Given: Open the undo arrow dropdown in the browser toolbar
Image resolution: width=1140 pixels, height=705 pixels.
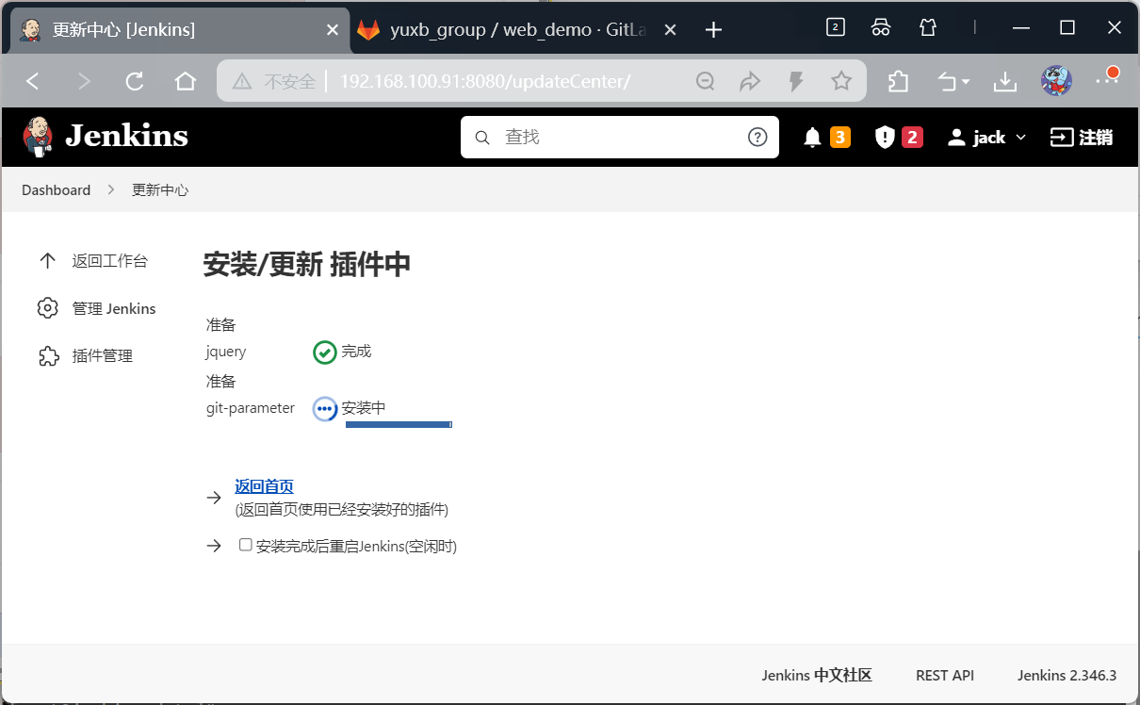Looking at the screenshot, I should tap(953, 82).
